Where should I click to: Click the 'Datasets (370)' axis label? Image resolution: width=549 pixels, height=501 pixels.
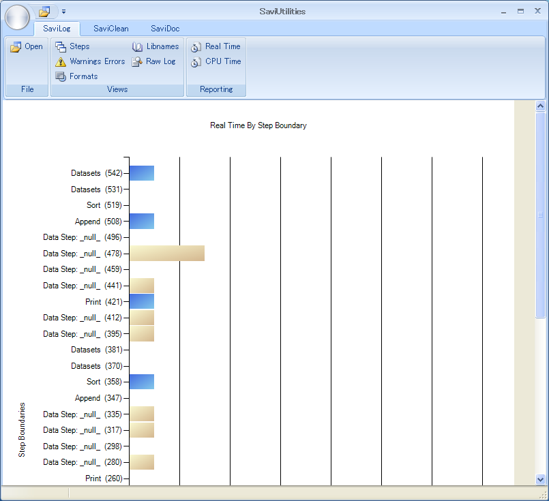click(x=97, y=366)
